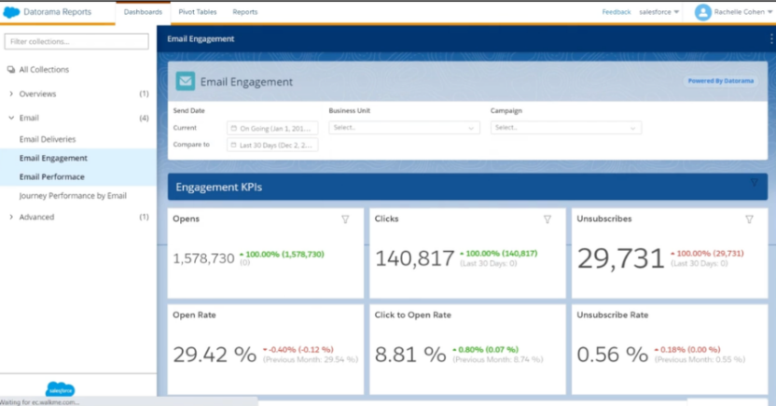
Task: Click the Click to Open Rate value 8.81 %
Action: (x=410, y=355)
